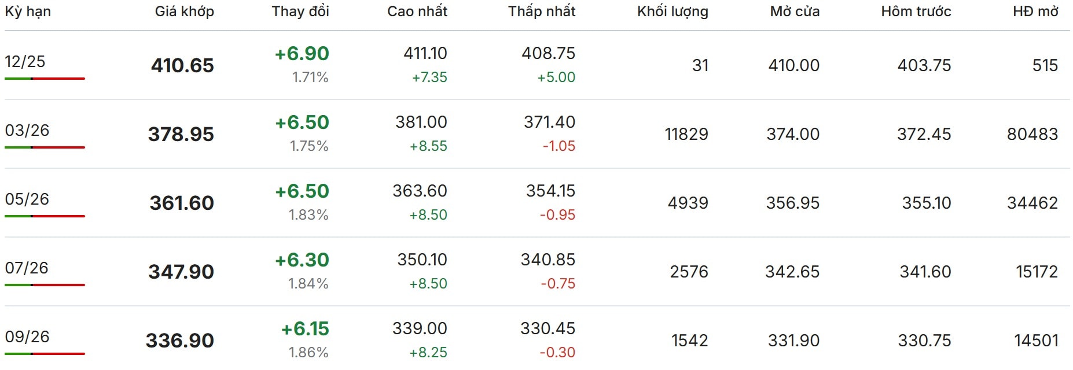This screenshot has height=370, width=1073.
Task: Click the Thấp nhất column header
Action: pyautogui.click(x=541, y=12)
